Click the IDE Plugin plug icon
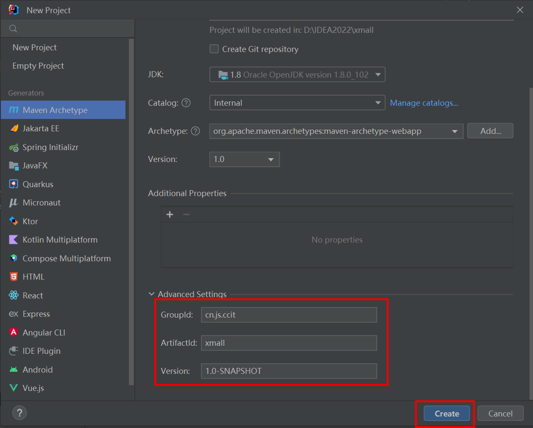Image resolution: width=533 pixels, height=428 pixels. [x=13, y=351]
